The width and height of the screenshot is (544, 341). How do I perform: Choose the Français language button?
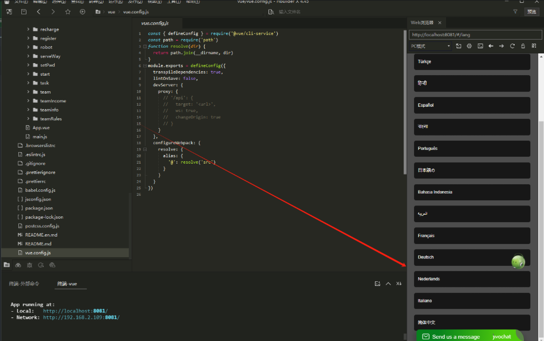(472, 236)
